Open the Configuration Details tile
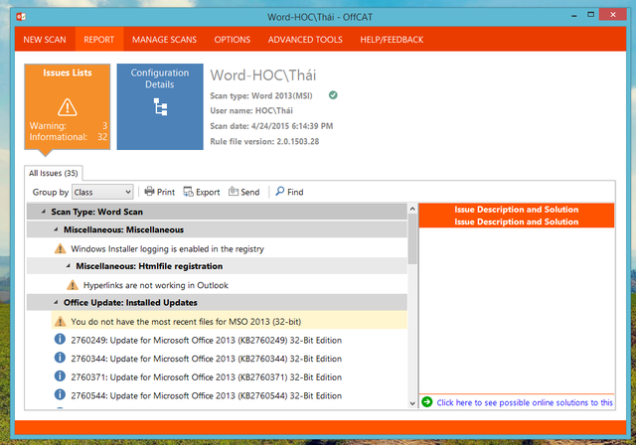Screen dimensions: 636x445 click(159, 105)
